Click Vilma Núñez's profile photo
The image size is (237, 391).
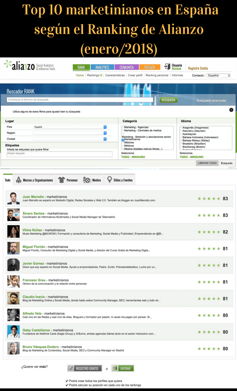click(13, 232)
